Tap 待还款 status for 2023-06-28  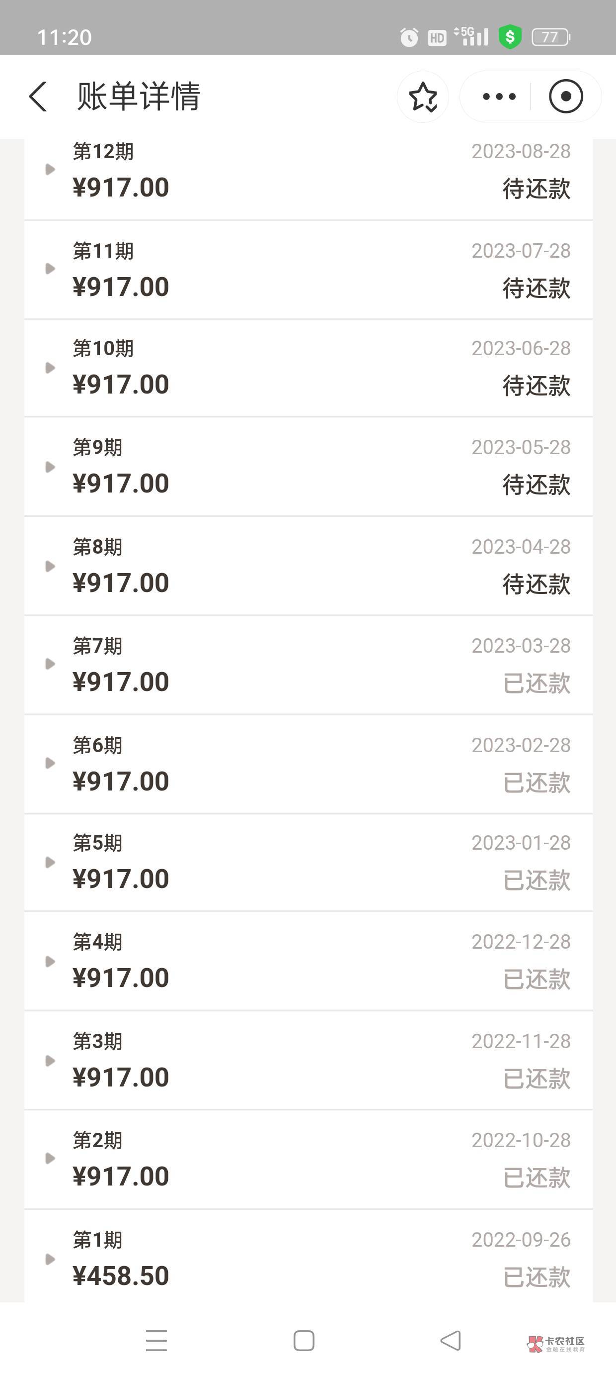point(537,386)
